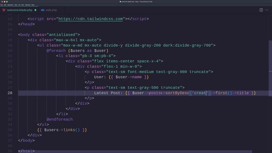Viewport: 272px width, 153px height.
Task: Open the Terminal menu
Action: 28,5
